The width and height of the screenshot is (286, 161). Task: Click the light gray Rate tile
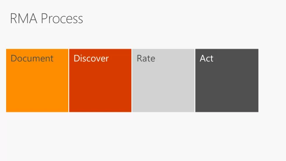(x=163, y=80)
